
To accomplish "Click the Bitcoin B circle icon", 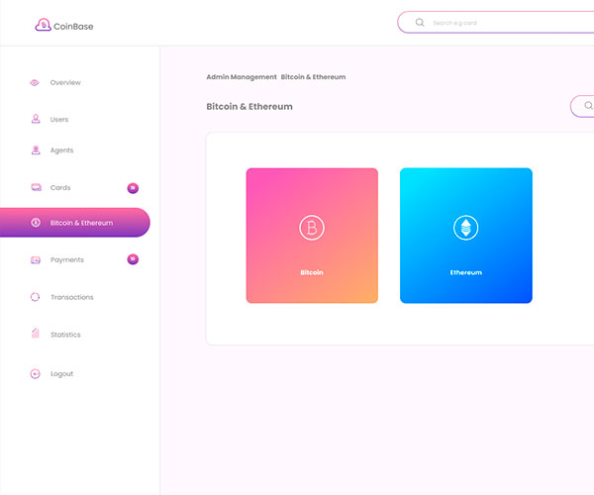I will (x=312, y=228).
